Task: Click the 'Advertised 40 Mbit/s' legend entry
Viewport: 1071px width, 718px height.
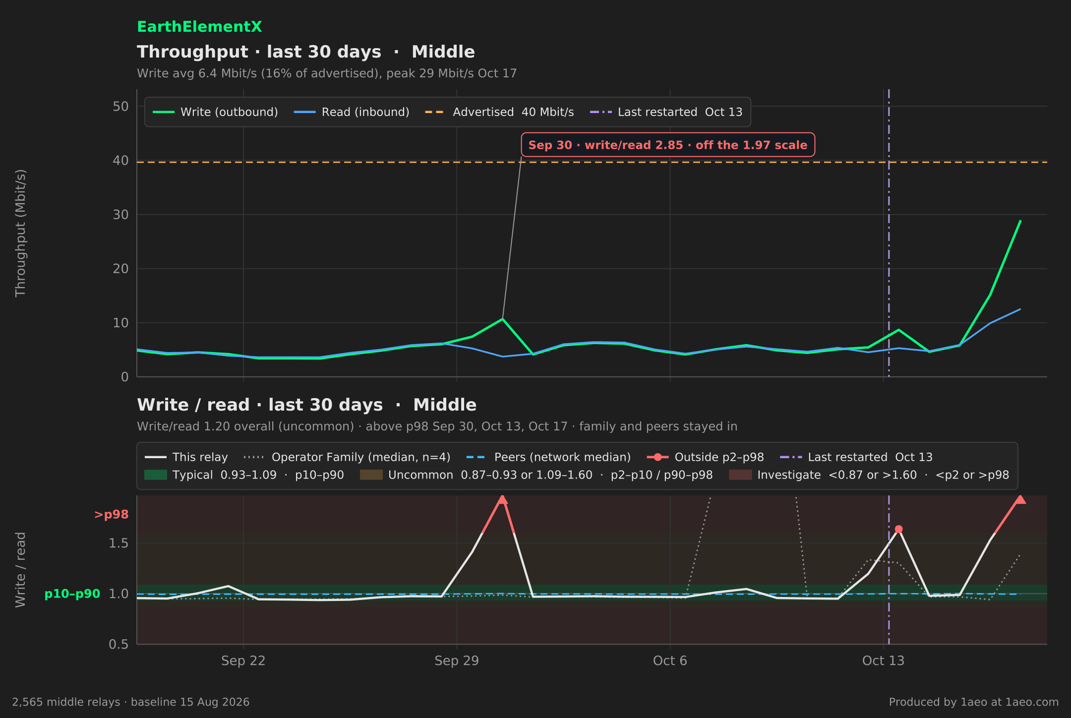Action: 499,112
